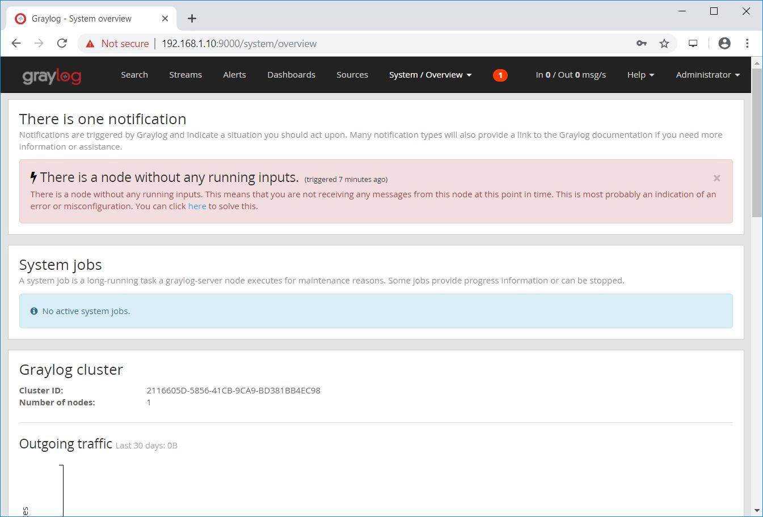Open the Chrome profile avatar

coord(724,43)
